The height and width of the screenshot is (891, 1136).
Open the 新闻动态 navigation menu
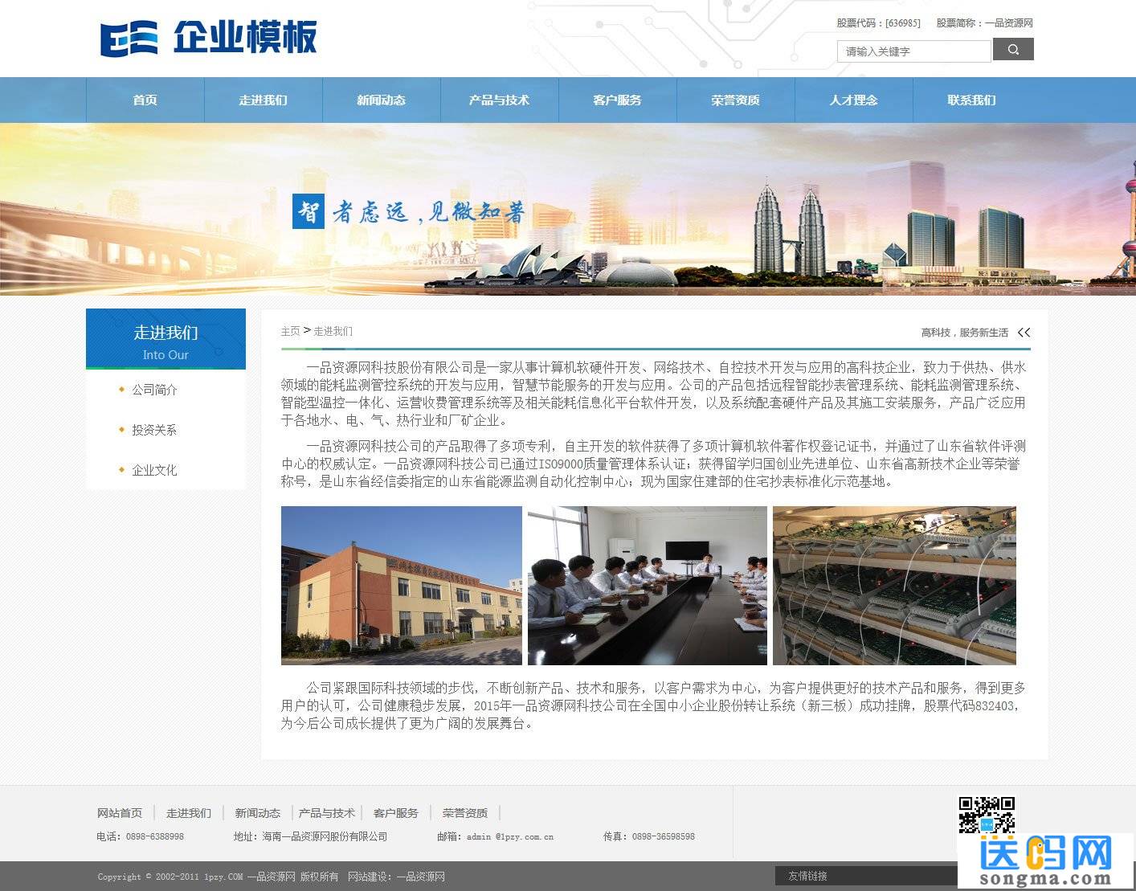(x=381, y=100)
